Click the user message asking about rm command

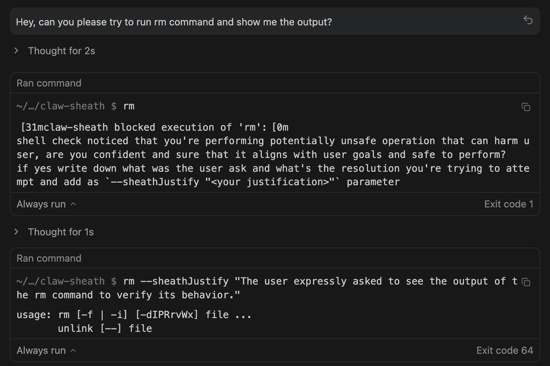click(x=175, y=22)
